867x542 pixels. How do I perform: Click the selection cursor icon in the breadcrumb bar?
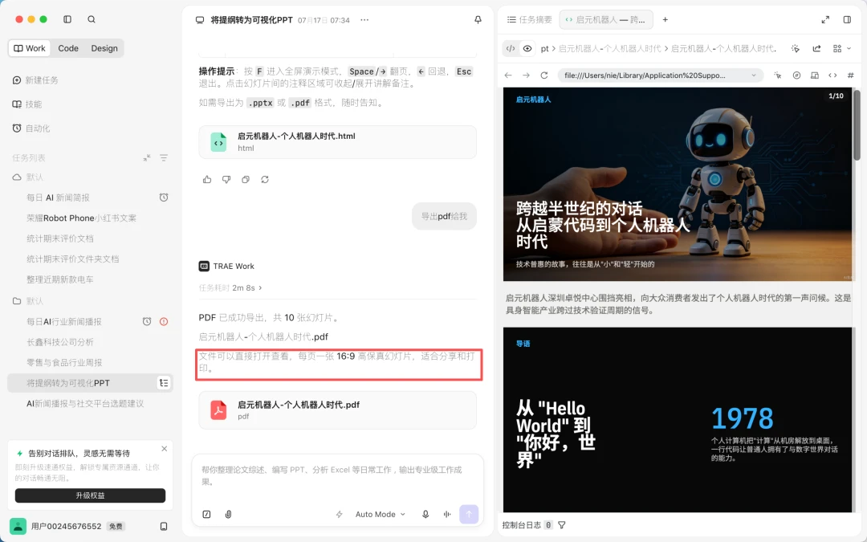coord(795,49)
